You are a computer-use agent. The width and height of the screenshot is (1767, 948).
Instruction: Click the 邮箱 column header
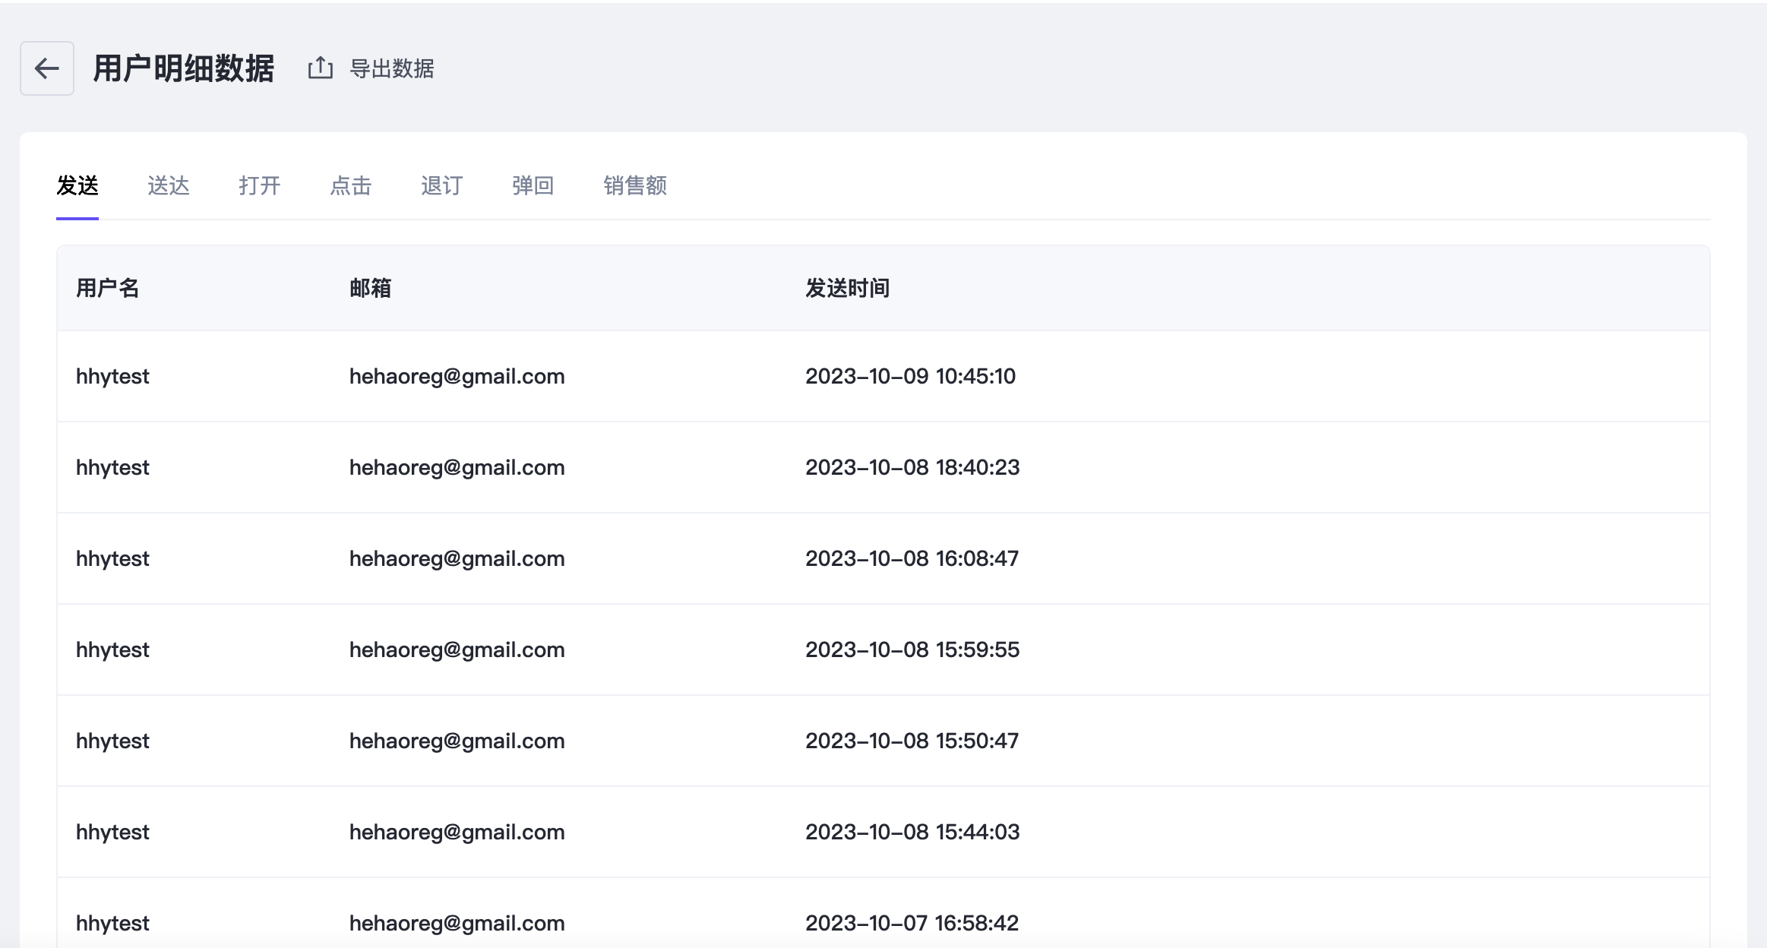pyautogui.click(x=370, y=288)
